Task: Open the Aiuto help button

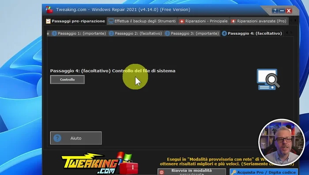Action: [76, 138]
